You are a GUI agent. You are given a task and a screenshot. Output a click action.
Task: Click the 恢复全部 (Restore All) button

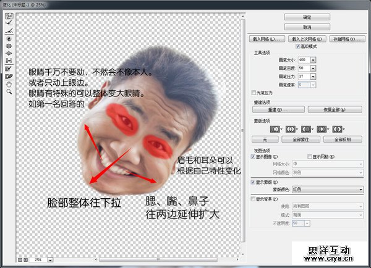click(x=335, y=109)
